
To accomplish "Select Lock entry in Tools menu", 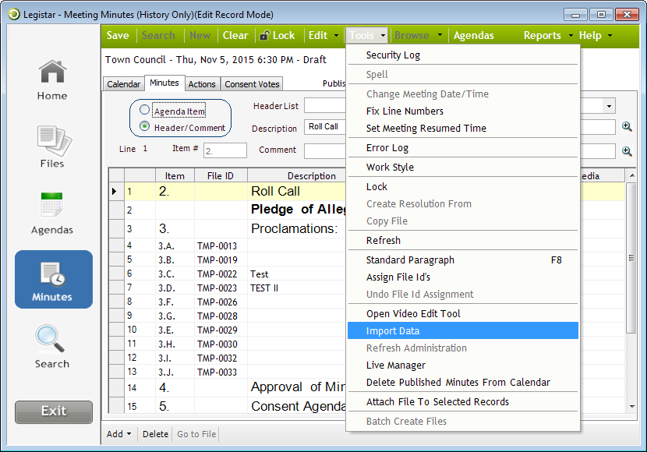I will click(x=463, y=186).
